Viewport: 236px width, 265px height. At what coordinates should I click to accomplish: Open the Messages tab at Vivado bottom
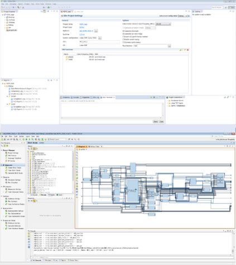click(47, 260)
